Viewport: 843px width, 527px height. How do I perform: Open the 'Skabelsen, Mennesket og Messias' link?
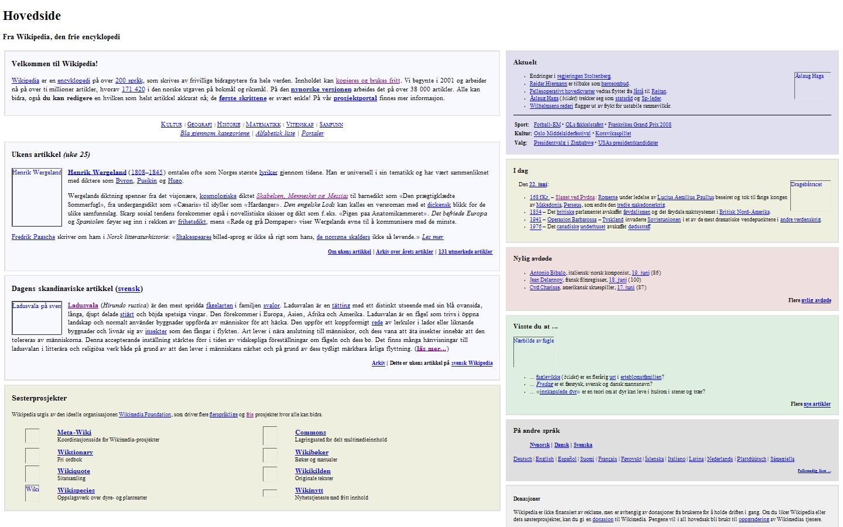pyautogui.click(x=302, y=196)
